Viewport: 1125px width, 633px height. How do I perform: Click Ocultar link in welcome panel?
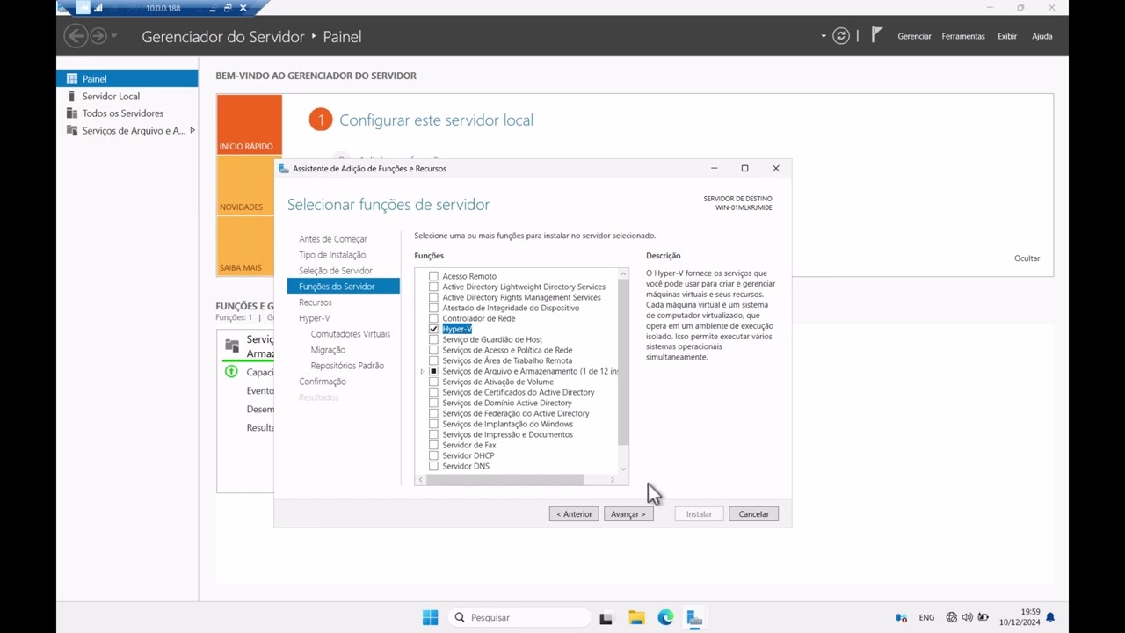point(1027,258)
